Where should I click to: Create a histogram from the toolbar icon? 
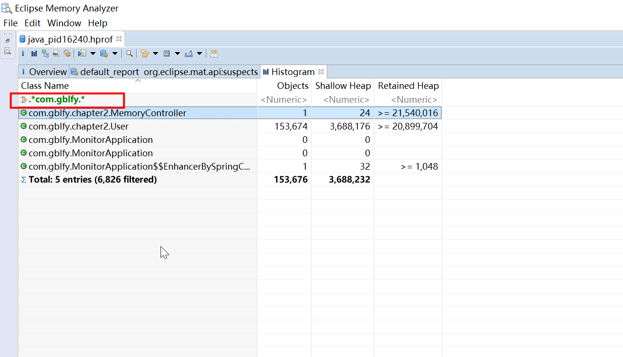click(34, 54)
